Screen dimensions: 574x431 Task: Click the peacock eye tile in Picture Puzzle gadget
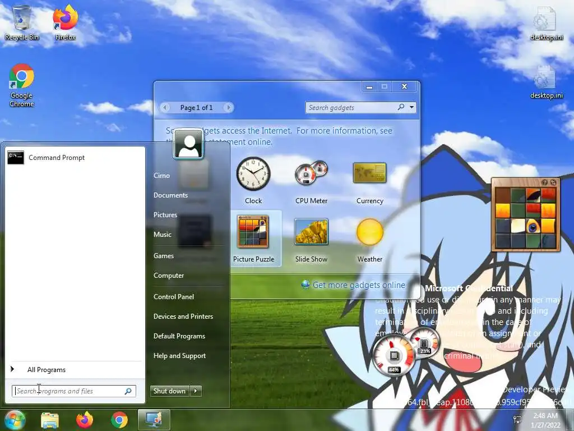coord(533,227)
